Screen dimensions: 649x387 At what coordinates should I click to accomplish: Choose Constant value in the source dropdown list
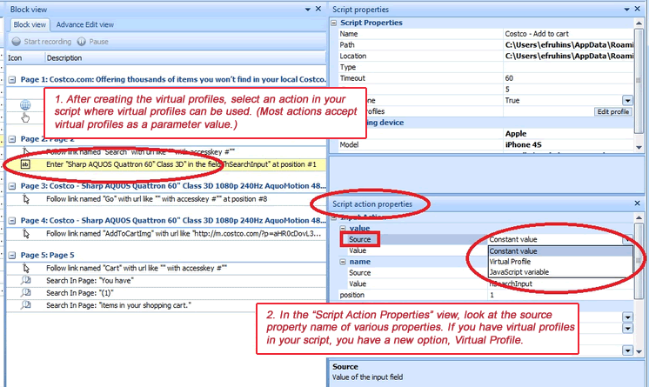[560, 251]
